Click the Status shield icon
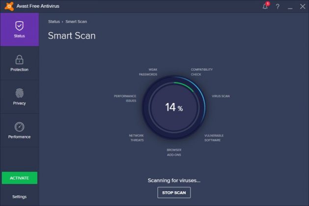The height and width of the screenshot is (206, 309). [x=19, y=26]
